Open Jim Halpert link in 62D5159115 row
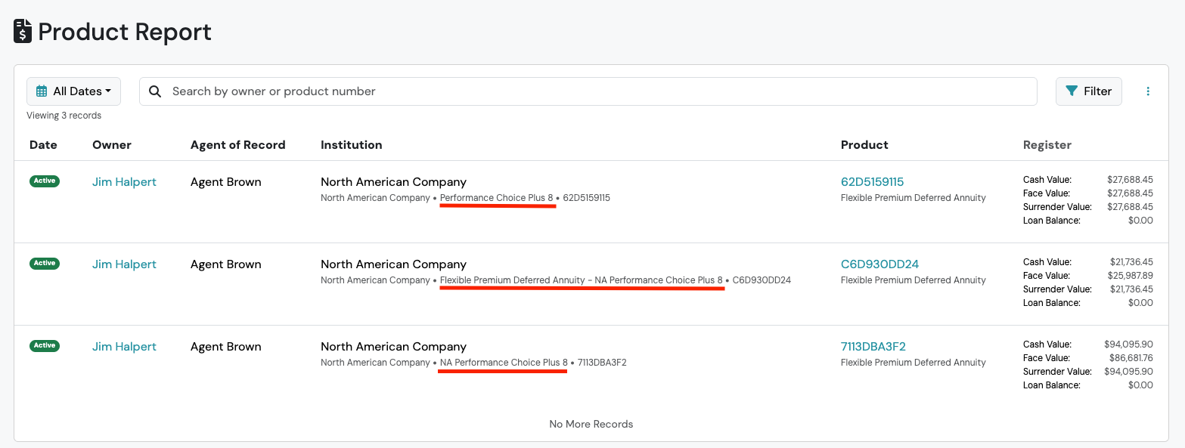This screenshot has width=1185, height=448. point(124,182)
